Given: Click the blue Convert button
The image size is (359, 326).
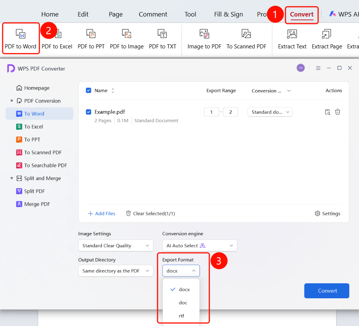Looking at the screenshot, I should [327, 291].
